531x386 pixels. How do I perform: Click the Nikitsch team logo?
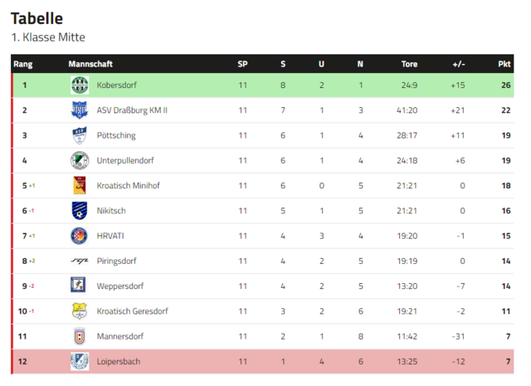pos(80,211)
